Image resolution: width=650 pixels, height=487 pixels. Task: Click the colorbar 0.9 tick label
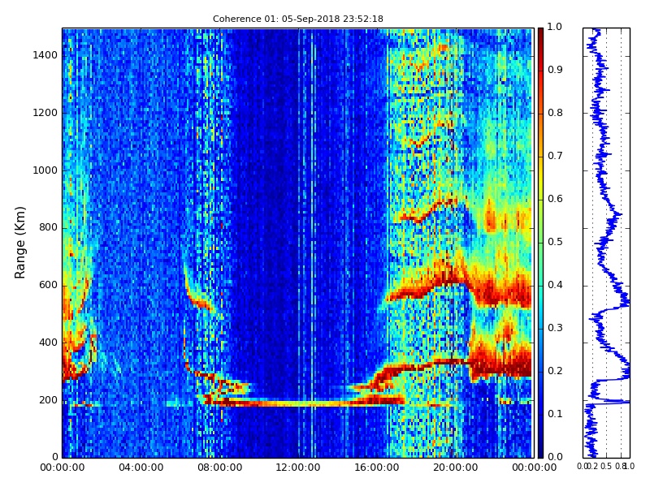click(x=555, y=70)
